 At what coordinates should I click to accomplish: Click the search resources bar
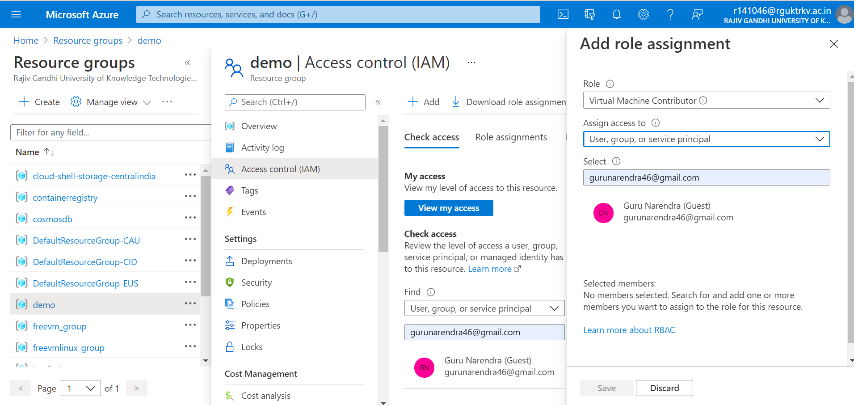coord(337,14)
